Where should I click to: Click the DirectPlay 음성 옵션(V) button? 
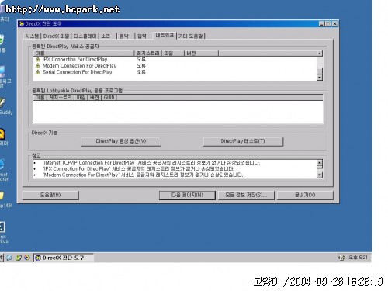click(x=121, y=141)
